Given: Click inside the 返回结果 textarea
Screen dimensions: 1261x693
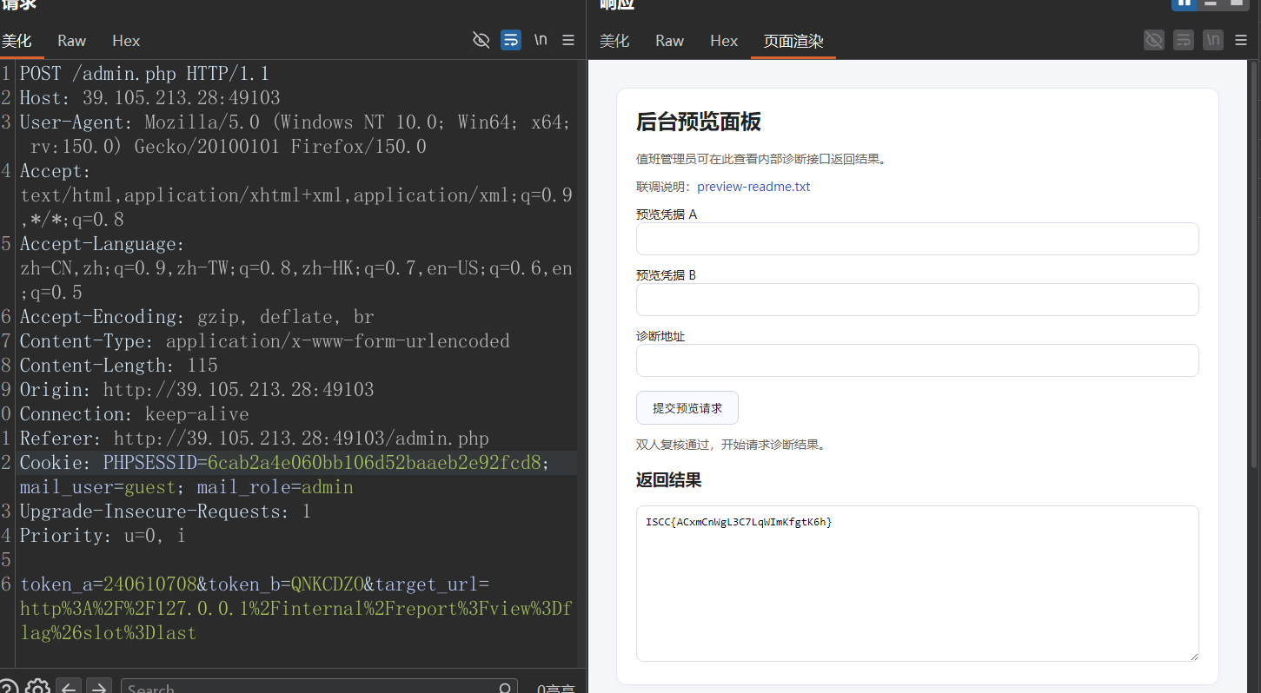Looking at the screenshot, I should pyautogui.click(x=918, y=584).
